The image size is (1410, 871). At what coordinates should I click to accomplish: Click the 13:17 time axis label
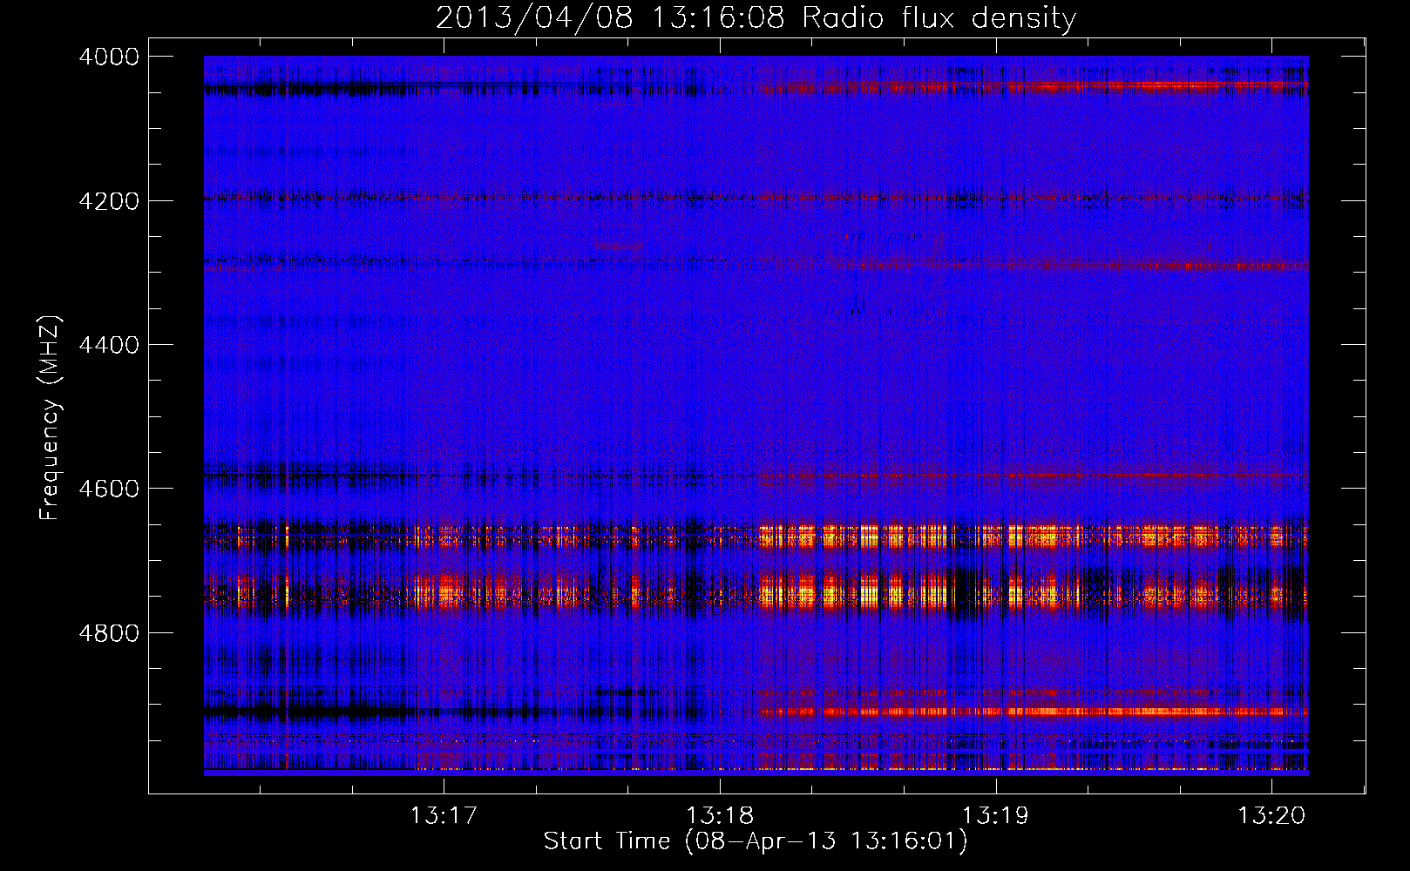pos(444,816)
